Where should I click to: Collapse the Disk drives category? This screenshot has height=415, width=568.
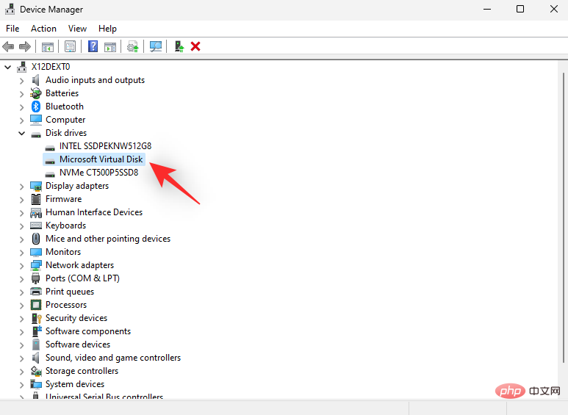tap(22, 133)
